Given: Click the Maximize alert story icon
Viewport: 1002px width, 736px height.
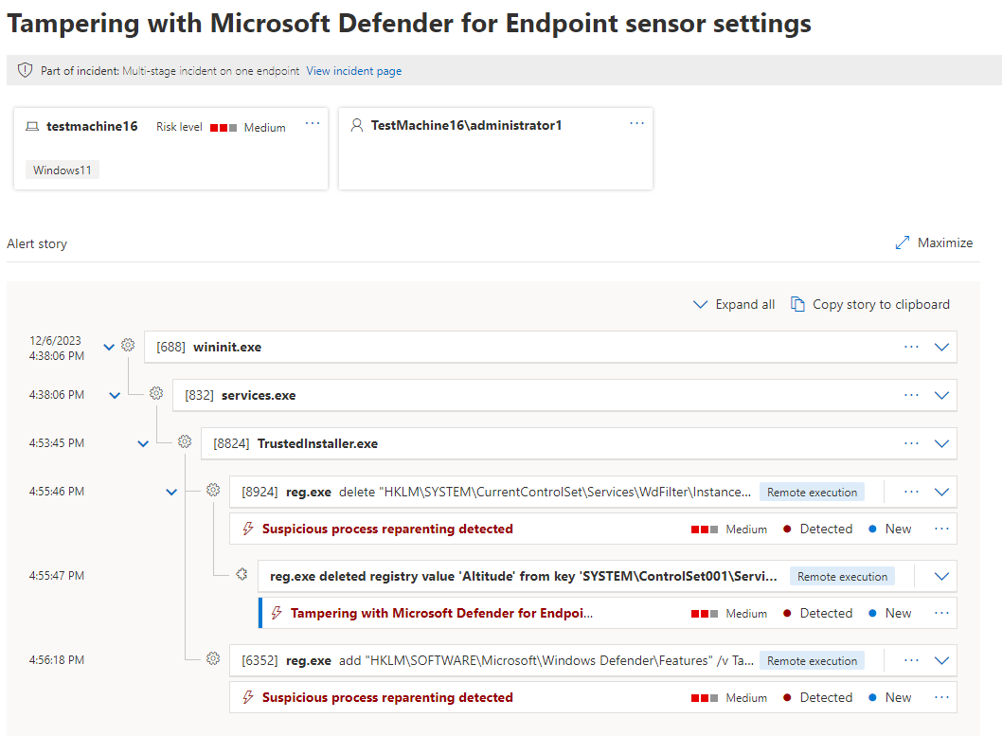Looking at the screenshot, I should coord(902,242).
